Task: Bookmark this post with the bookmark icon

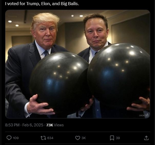Action: (112, 138)
